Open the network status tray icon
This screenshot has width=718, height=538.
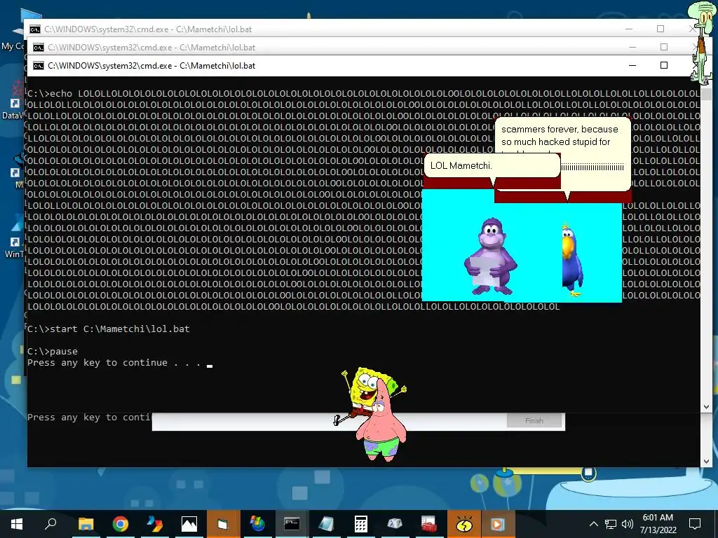pos(611,524)
